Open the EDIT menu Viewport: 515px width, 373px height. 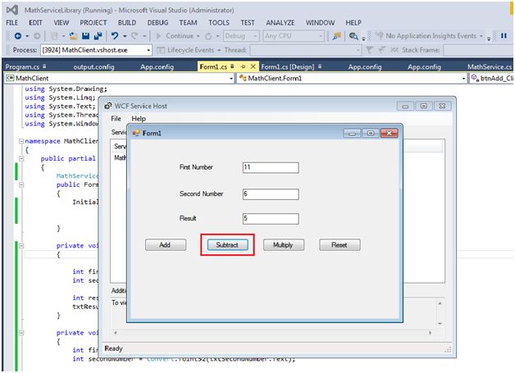(x=35, y=23)
